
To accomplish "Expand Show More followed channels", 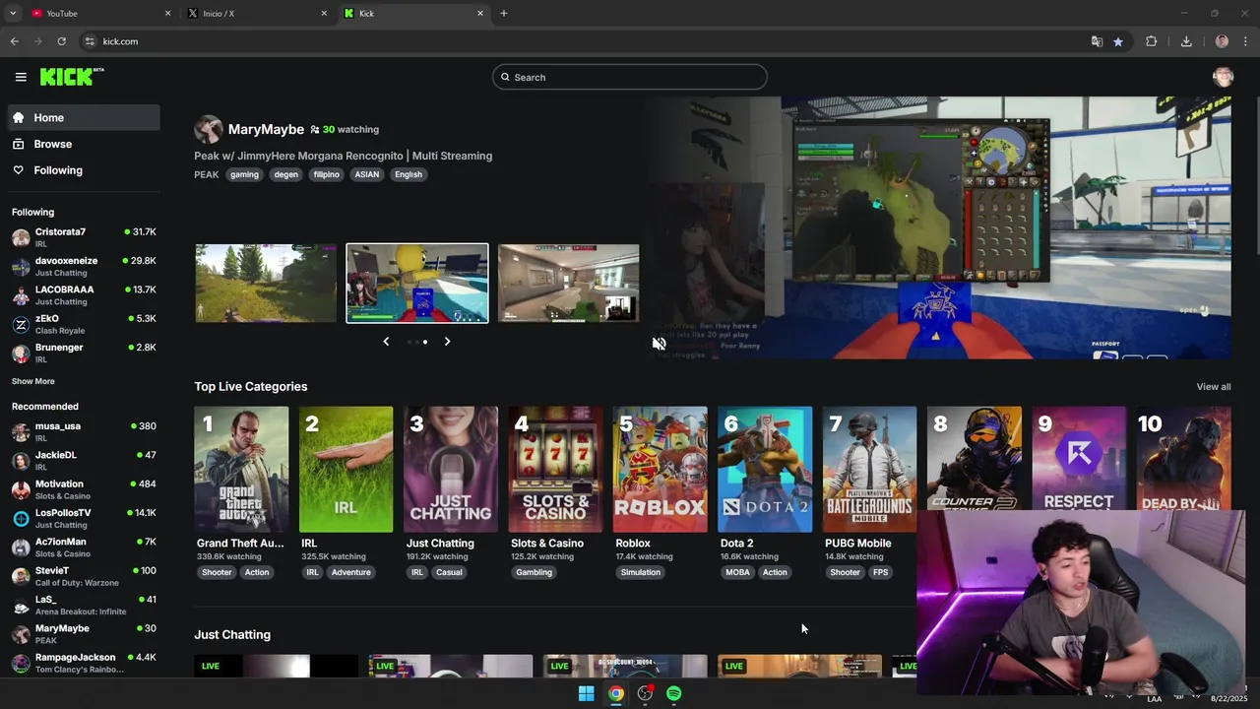I will point(33,381).
